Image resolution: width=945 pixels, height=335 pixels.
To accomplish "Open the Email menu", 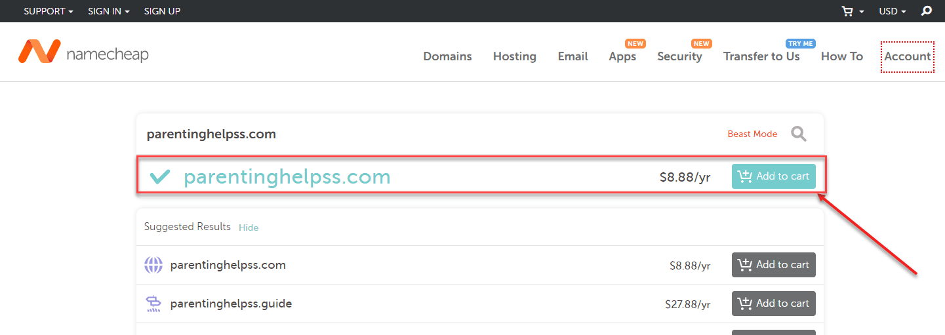I will tap(573, 56).
